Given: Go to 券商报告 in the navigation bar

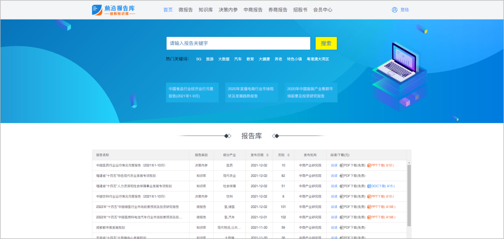Looking at the screenshot, I should 278,10.
